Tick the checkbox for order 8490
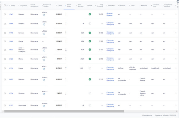The width and height of the screenshot is (179, 118). click(x=5, y=80)
